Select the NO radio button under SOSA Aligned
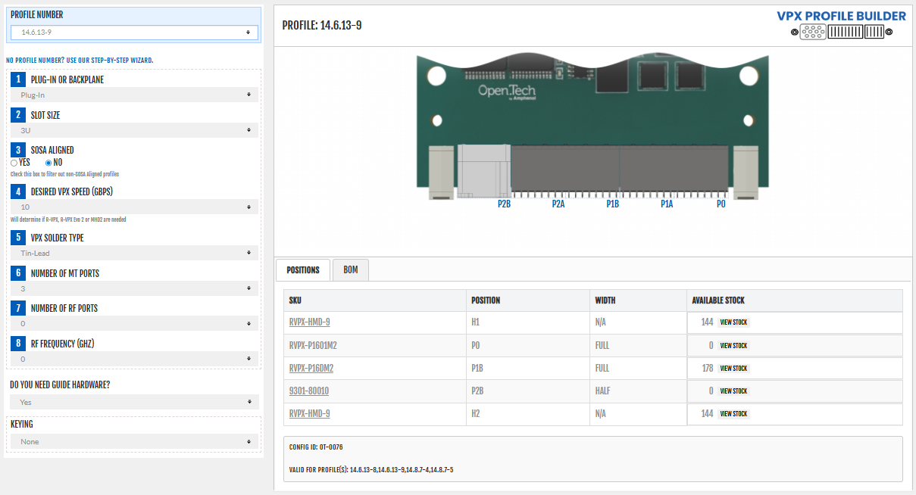916x495 pixels. click(x=47, y=162)
